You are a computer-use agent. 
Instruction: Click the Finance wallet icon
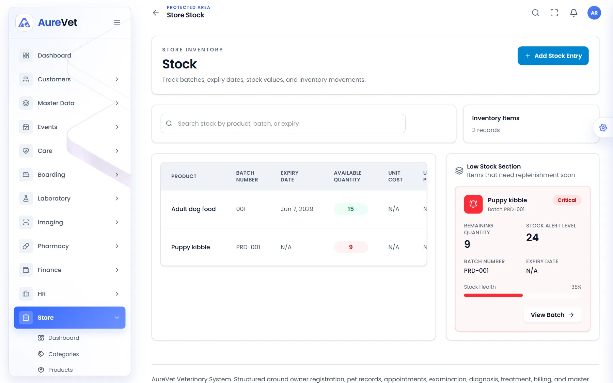point(26,270)
